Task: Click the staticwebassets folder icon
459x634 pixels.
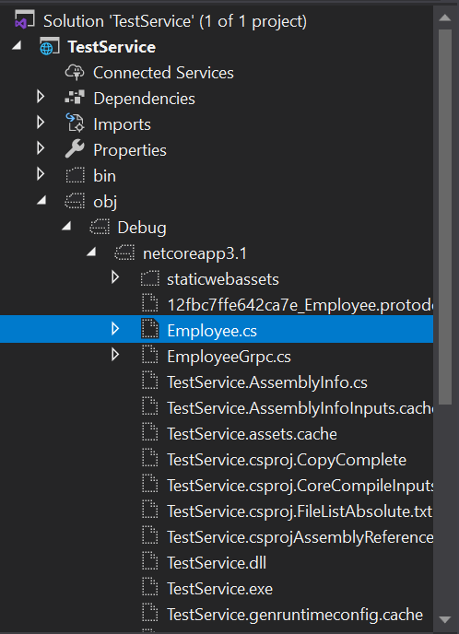Action: 149,279
